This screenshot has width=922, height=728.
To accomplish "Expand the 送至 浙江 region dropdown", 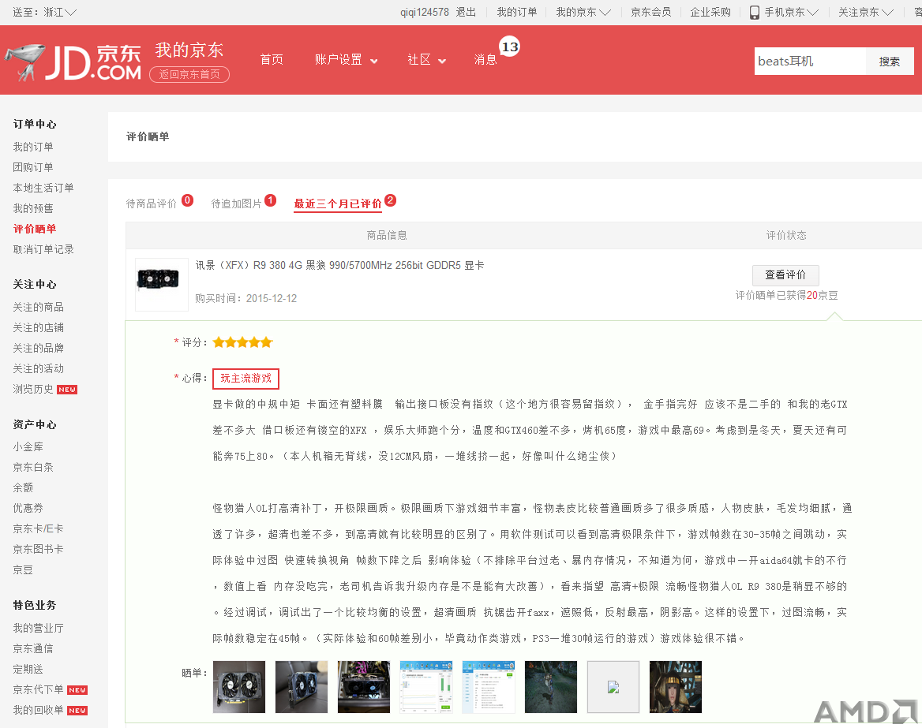I will pos(45,13).
